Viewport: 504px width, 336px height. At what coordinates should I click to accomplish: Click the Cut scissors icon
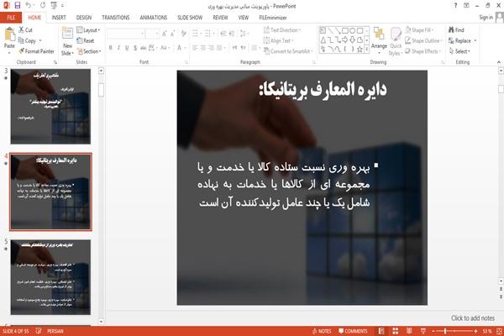(22, 29)
